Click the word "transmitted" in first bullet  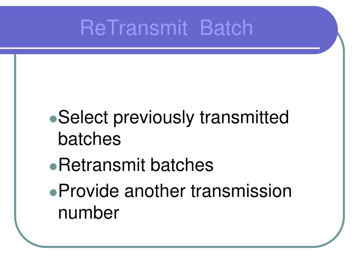244,117
